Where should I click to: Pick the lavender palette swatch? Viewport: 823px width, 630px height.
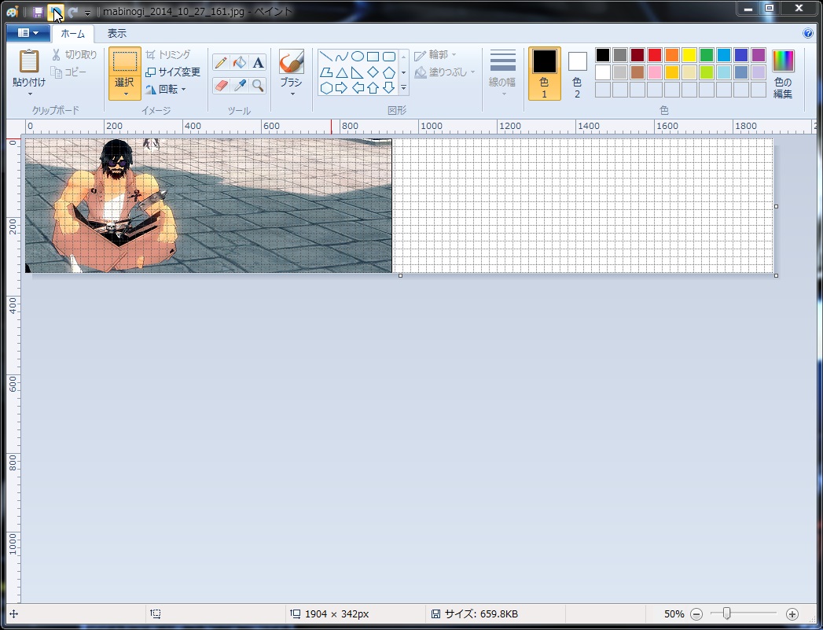coord(759,72)
